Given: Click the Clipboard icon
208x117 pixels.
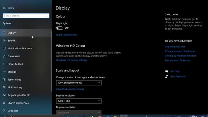Looking at the screenshot, I should 4,110.
